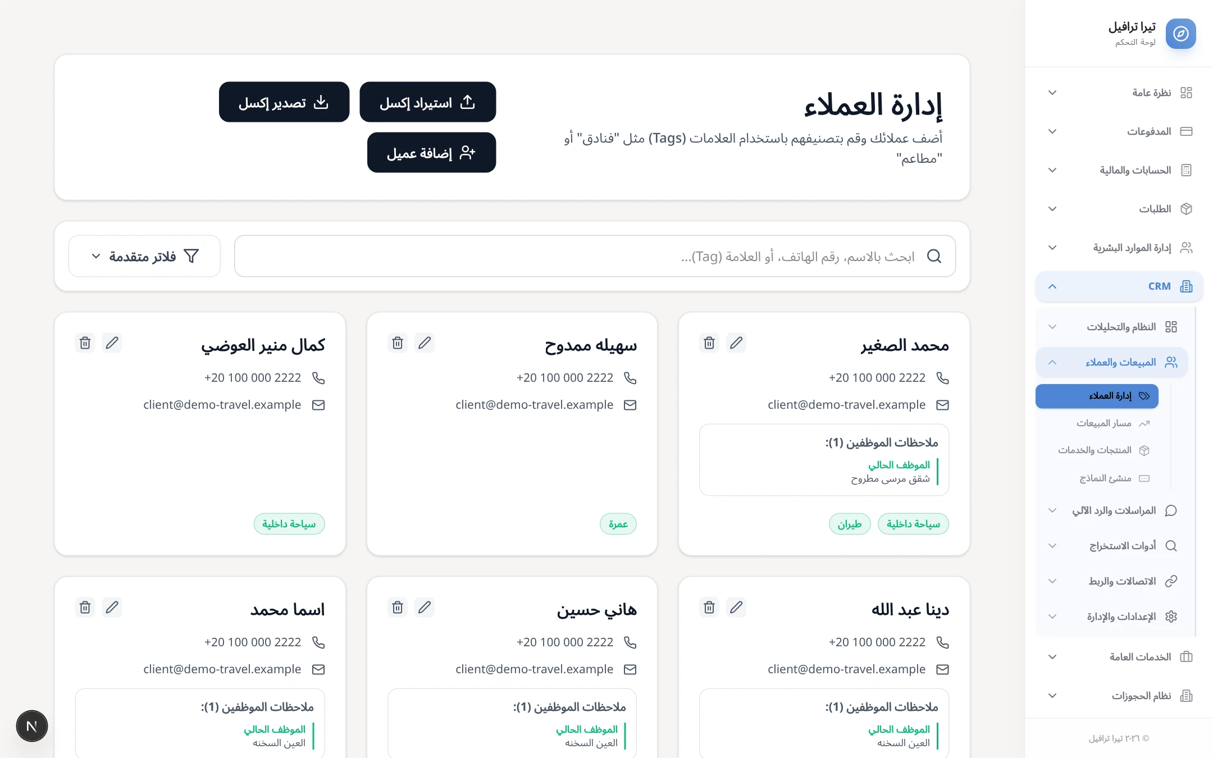Expand المراسلات والرد الآلي submenu
Image resolution: width=1213 pixels, height=758 pixels.
1111,510
